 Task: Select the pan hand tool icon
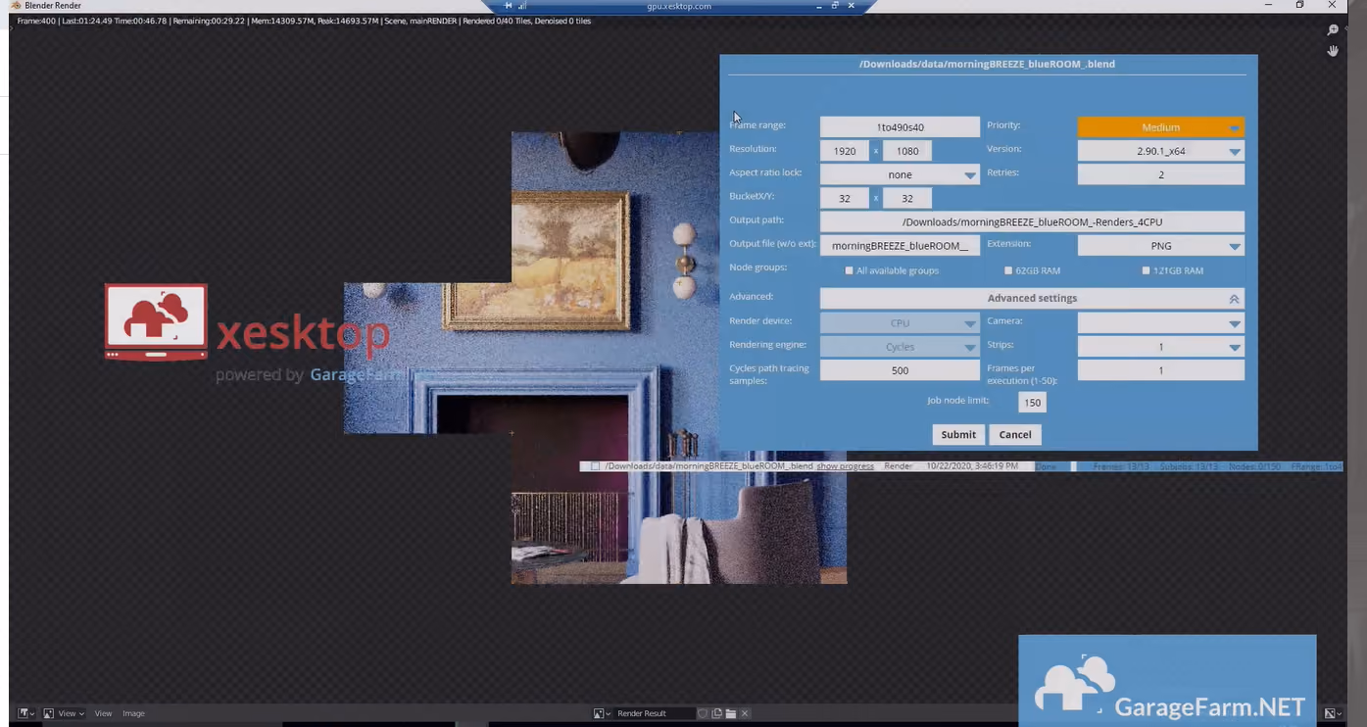[x=1333, y=50]
